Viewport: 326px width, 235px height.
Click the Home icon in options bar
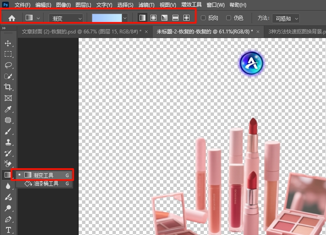[12, 18]
